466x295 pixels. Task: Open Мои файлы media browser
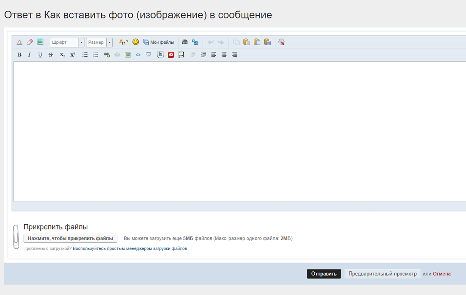coord(159,42)
